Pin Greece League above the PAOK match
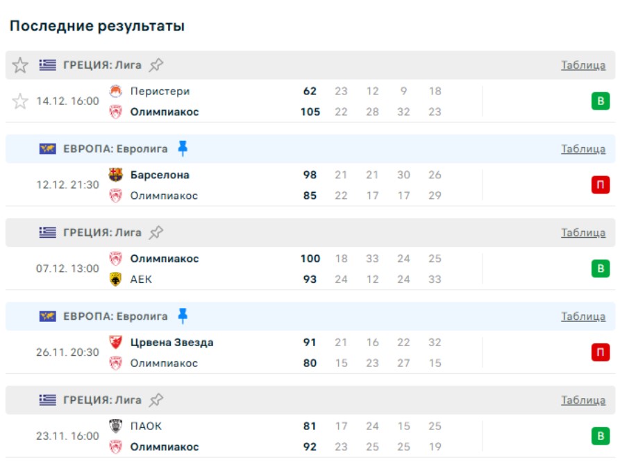Viewport: 620px width, 464px height. pos(157,400)
